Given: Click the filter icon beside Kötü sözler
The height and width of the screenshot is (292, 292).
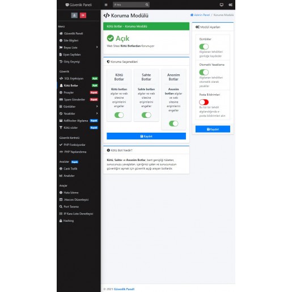Looking at the screenshot, I should click(x=61, y=128).
